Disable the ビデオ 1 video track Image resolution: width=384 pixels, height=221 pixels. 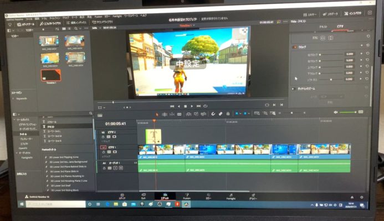pyautogui.click(x=115, y=152)
